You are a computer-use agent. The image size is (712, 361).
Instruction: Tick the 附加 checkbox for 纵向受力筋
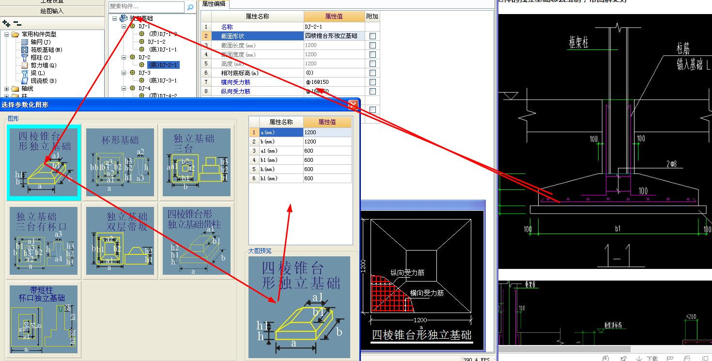pos(372,91)
